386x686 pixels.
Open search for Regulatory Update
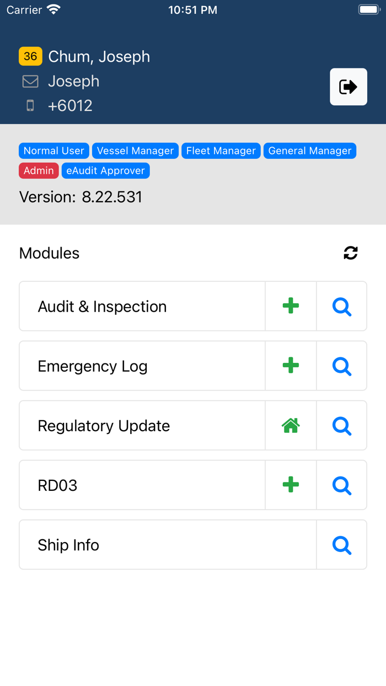(341, 425)
